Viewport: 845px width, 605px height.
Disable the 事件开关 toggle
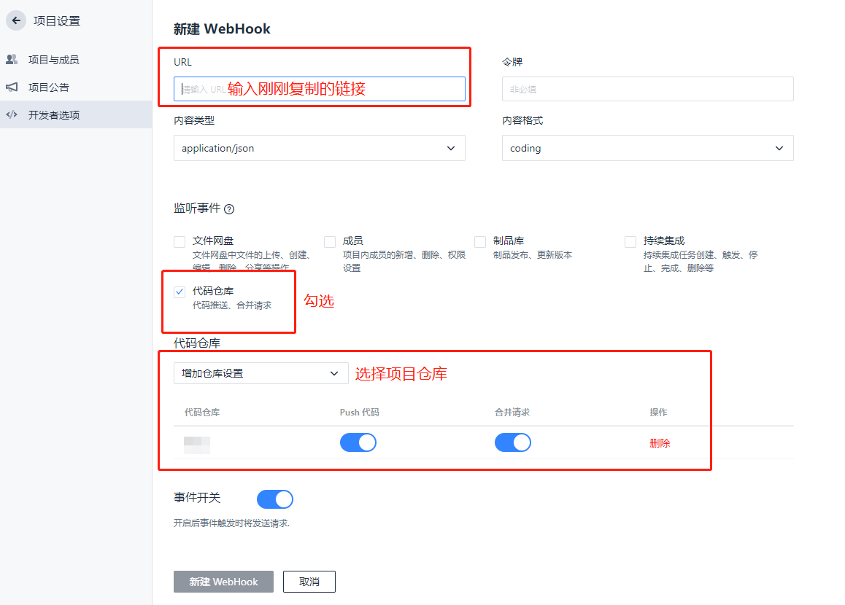(275, 499)
